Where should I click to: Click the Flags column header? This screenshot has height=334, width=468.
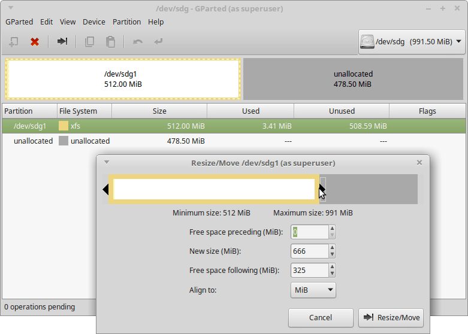(x=427, y=111)
